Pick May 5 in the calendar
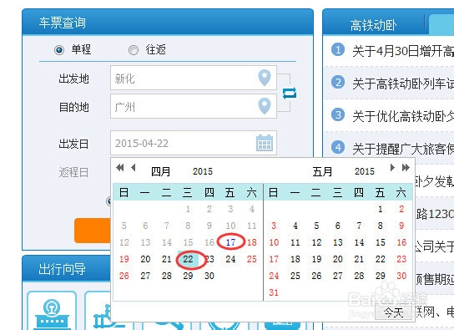The width and height of the screenshot is (454, 330). pyautogui.click(x=316, y=226)
